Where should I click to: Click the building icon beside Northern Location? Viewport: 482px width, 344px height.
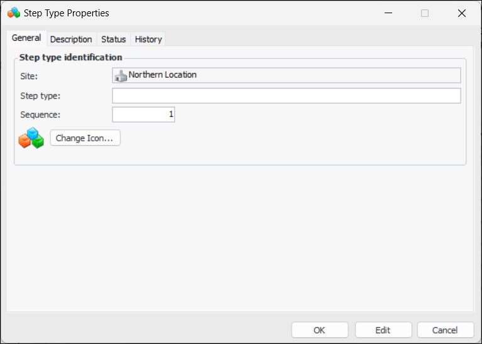(x=121, y=76)
